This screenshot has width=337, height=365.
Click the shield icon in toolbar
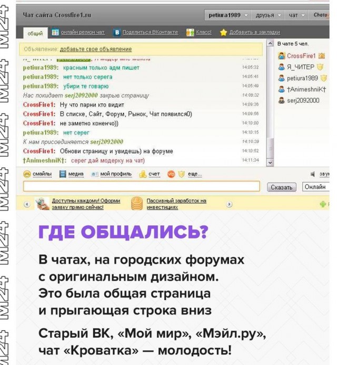tap(182, 174)
